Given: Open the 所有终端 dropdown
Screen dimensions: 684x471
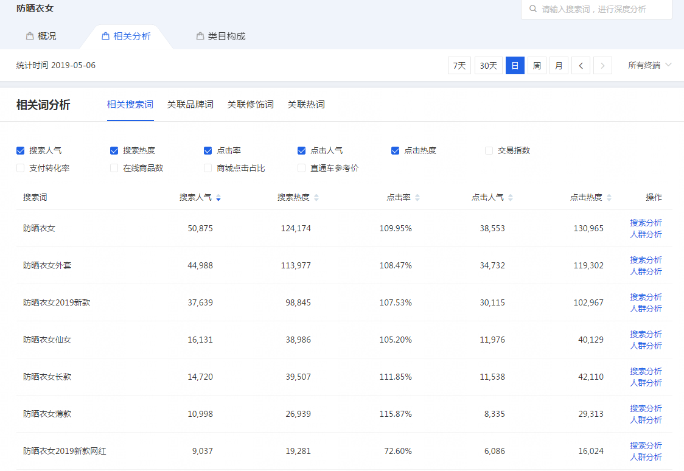Looking at the screenshot, I should point(649,66).
